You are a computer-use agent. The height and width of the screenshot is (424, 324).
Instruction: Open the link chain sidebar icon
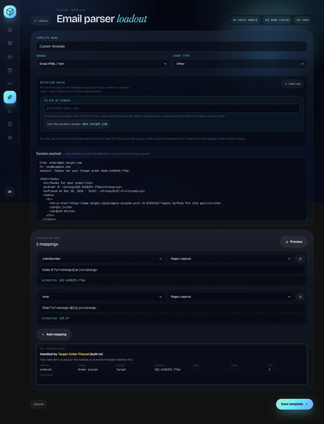point(10,84)
